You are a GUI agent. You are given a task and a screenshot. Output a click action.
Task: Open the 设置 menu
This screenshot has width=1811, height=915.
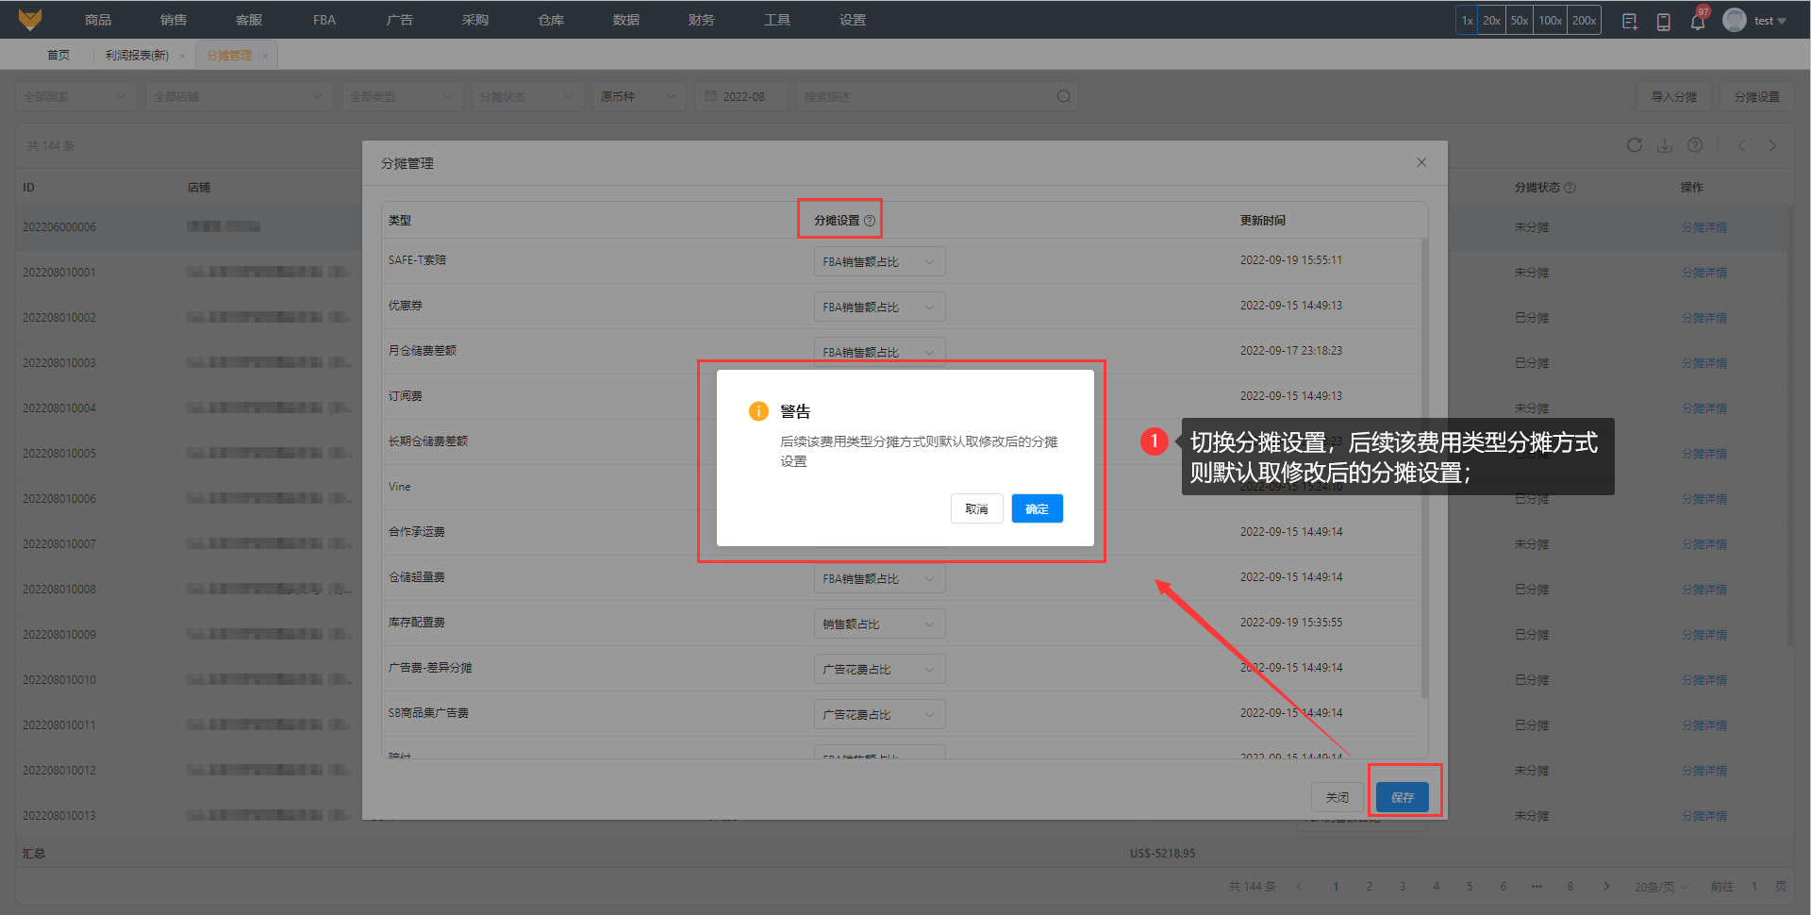click(853, 20)
